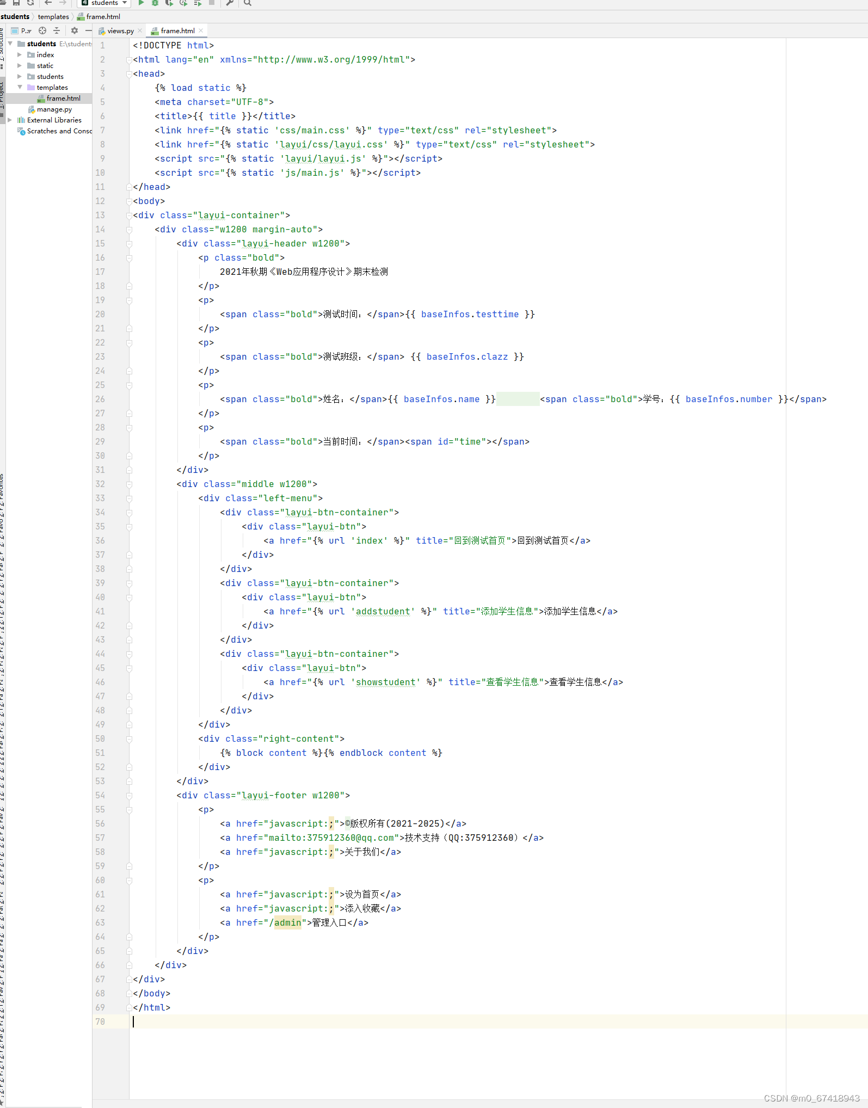The width and height of the screenshot is (868, 1108).
Task: Open the Project view dropdown
Action: tap(22, 30)
